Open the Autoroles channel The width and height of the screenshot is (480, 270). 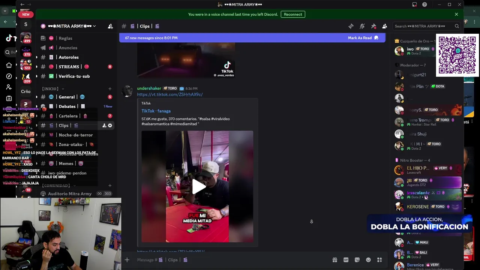pyautogui.click(x=77, y=57)
